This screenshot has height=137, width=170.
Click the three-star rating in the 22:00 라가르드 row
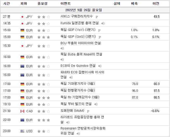pyautogui.click(x=44, y=120)
